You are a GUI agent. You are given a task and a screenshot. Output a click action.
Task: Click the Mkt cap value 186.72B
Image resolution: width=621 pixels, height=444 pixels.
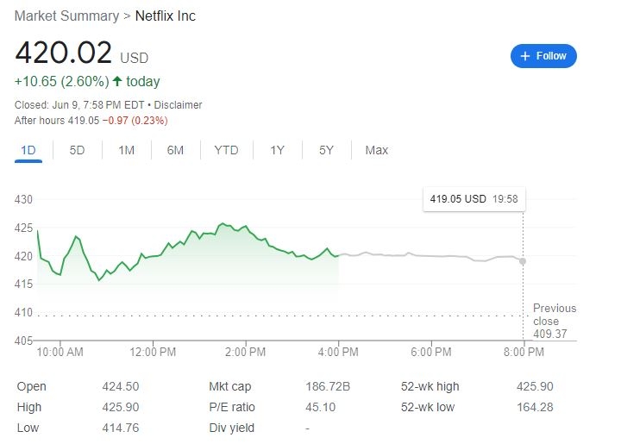point(328,386)
